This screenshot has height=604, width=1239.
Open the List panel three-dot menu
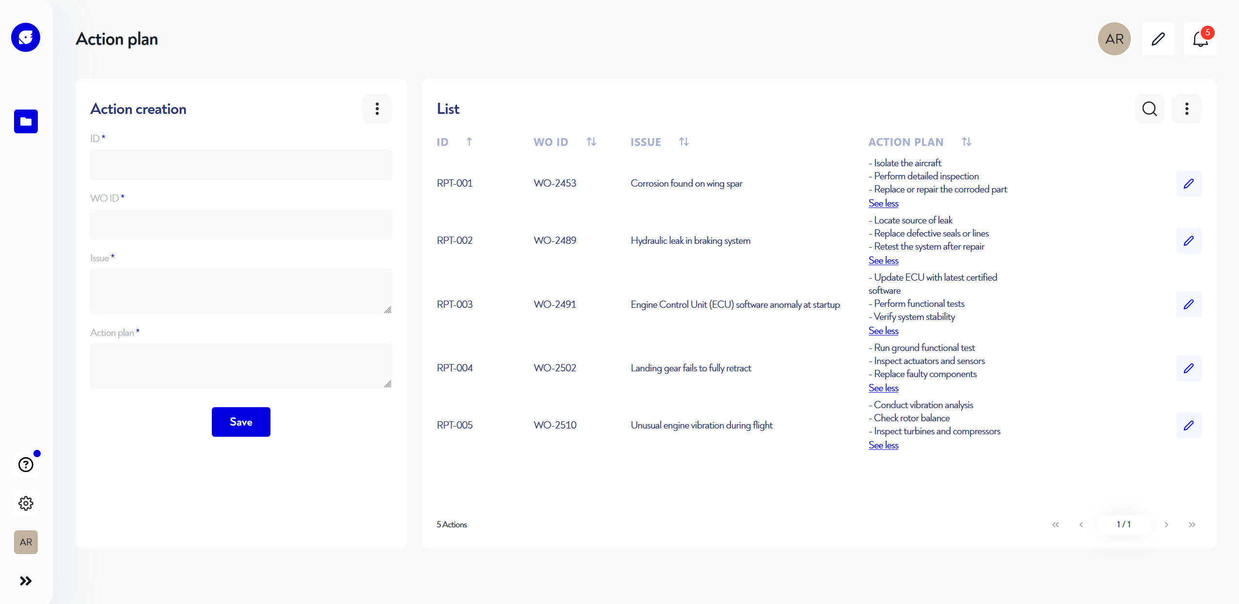point(1187,109)
